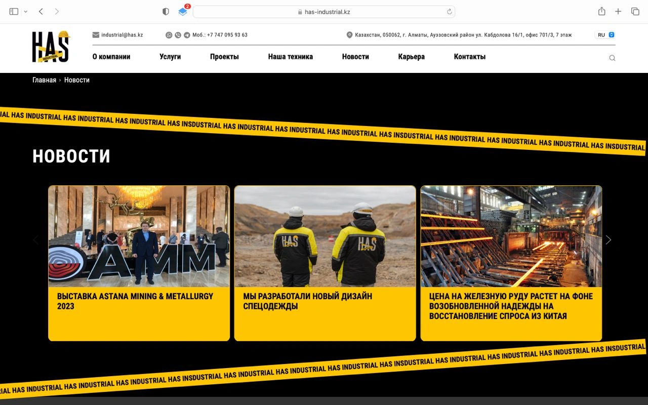Open the Цена на железную руду article title
This screenshot has width=648, height=405.
tap(511, 306)
